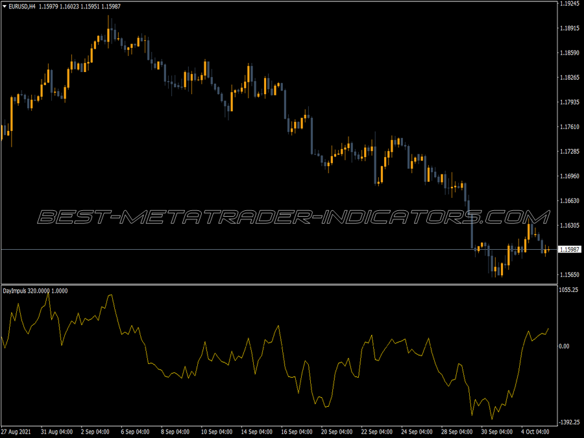Click the 1.15650 price axis label
The height and width of the screenshot is (438, 584).
[570, 274]
